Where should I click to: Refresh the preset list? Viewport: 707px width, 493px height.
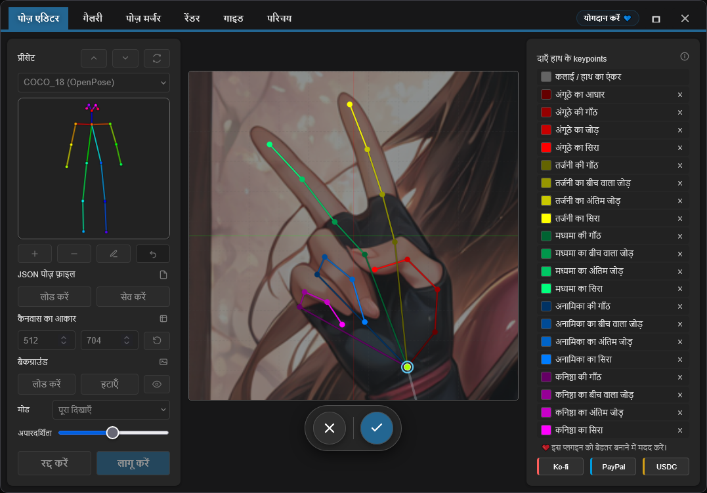tap(157, 58)
